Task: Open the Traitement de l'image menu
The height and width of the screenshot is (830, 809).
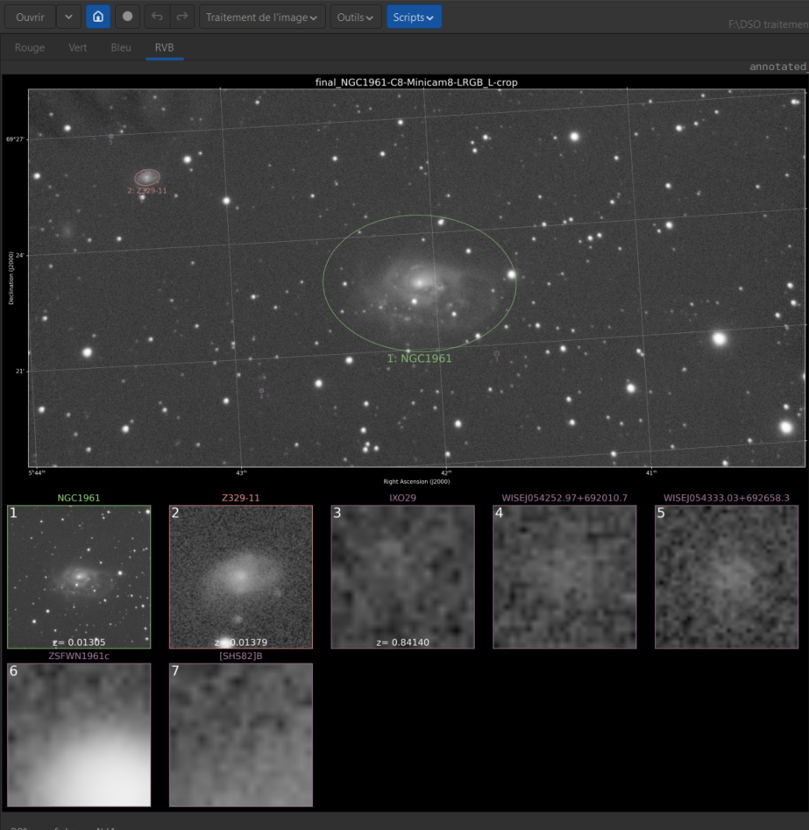Action: click(x=262, y=17)
